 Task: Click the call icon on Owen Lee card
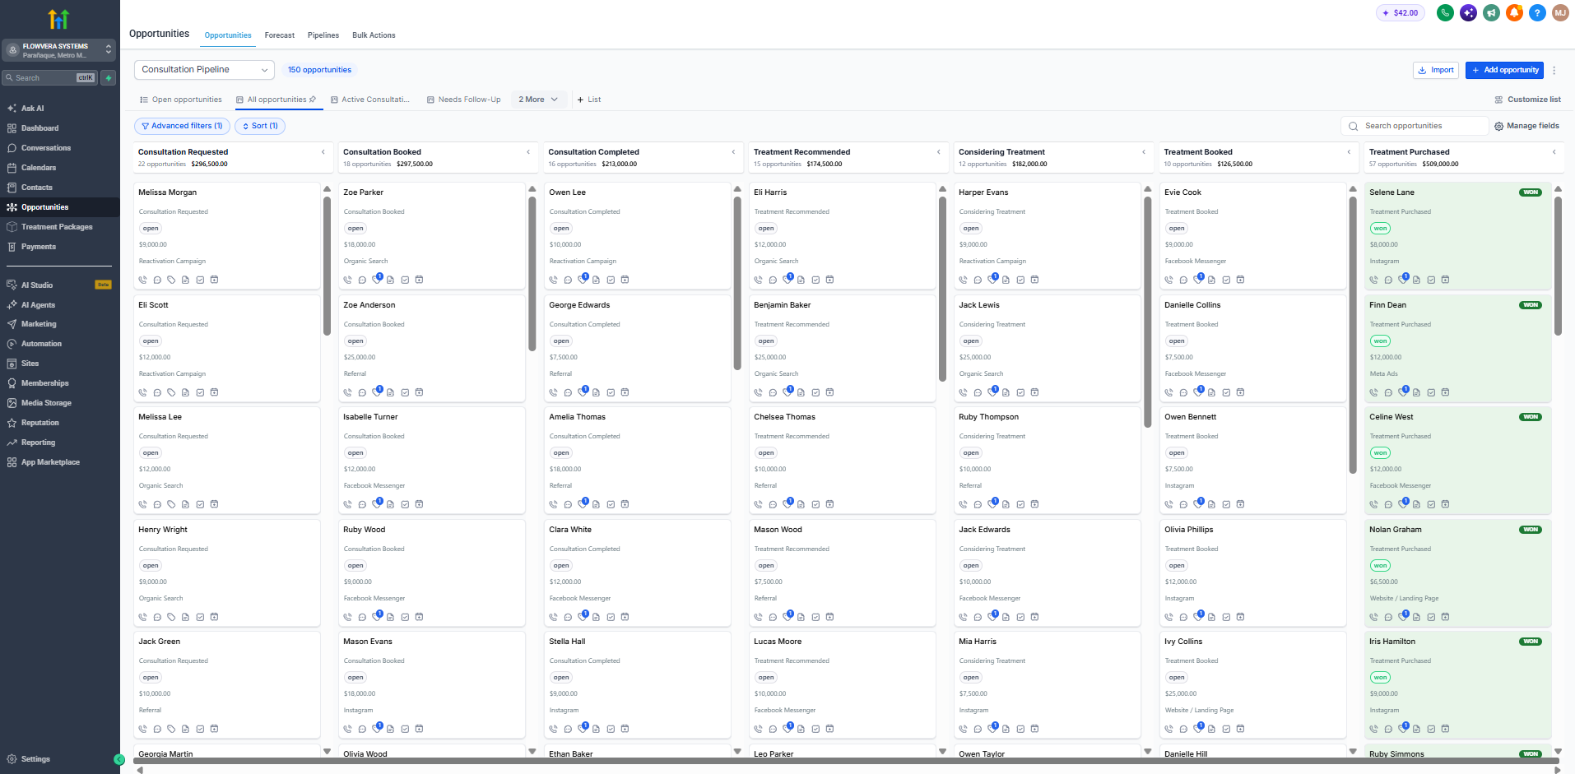pyautogui.click(x=553, y=280)
